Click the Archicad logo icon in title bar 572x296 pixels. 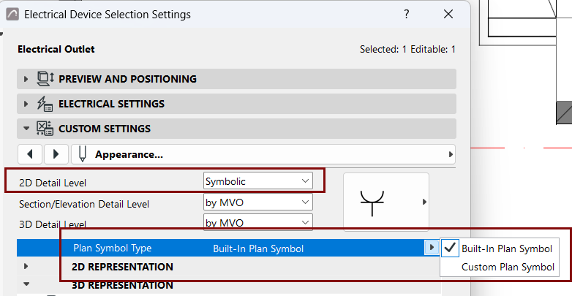pyautogui.click(x=12, y=14)
